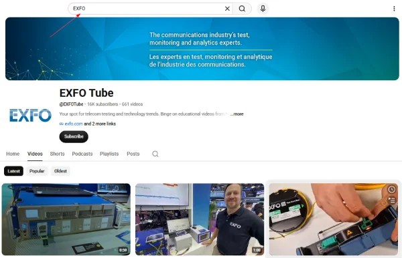The height and width of the screenshot is (258, 402).
Task: Open the fiber connector hands video thumbnail
Action: coord(333,219)
